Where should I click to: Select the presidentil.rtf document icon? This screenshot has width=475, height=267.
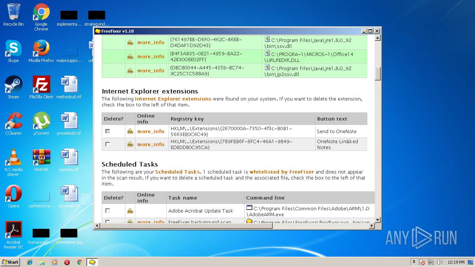[x=69, y=124]
